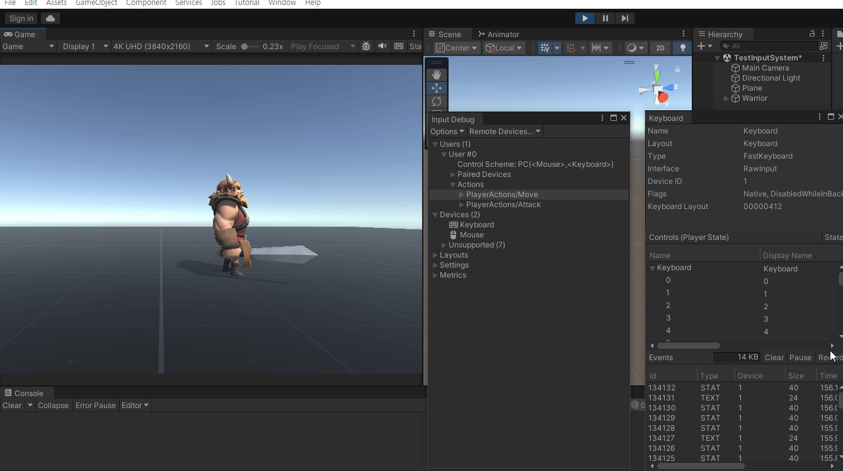Open 4K UHD resolution dropdown
The image size is (843, 471).
[x=161, y=47]
